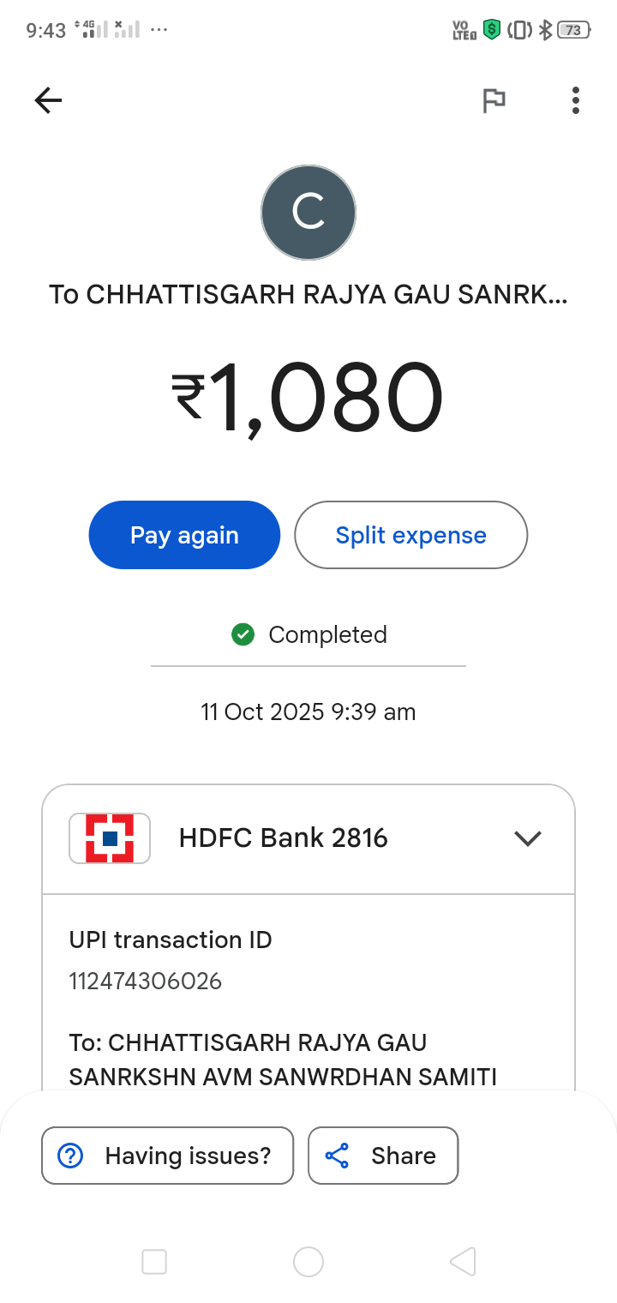
Task: Tap the share network icon
Action: pyautogui.click(x=338, y=1156)
